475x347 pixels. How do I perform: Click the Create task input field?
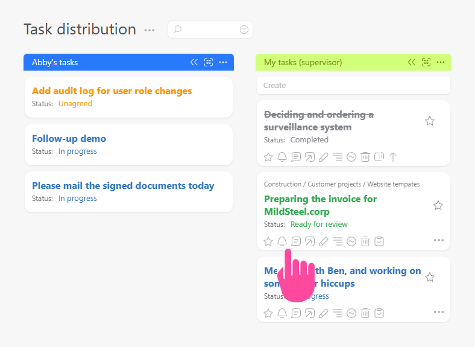pyautogui.click(x=353, y=86)
